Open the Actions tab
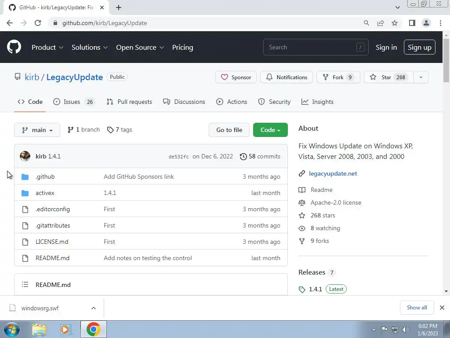The width and height of the screenshot is (450, 338). pos(232,102)
